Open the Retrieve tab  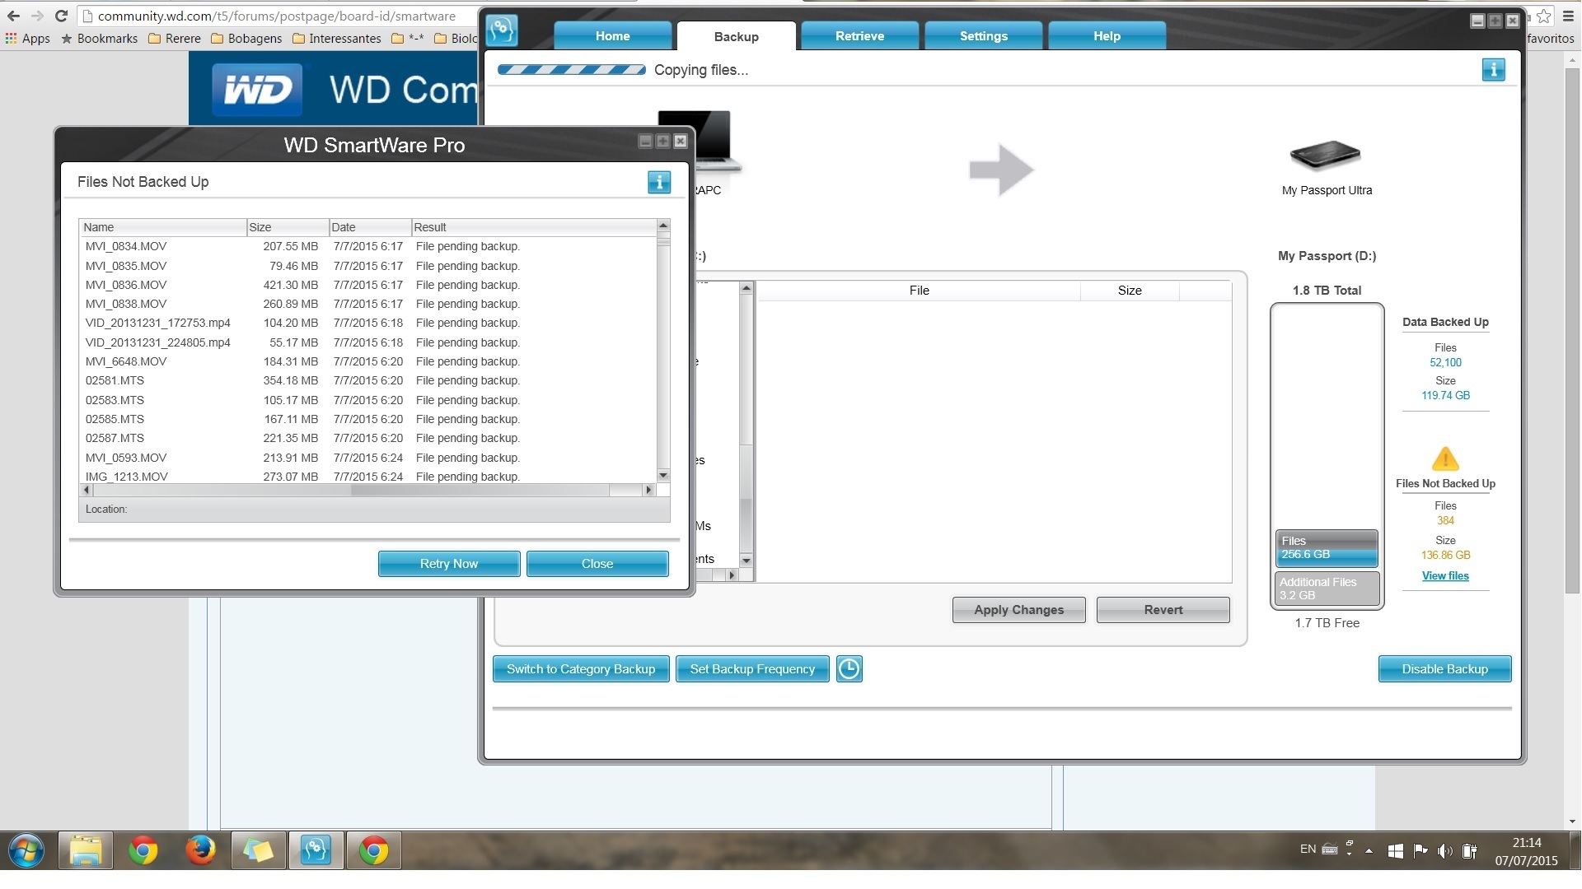pos(859,36)
